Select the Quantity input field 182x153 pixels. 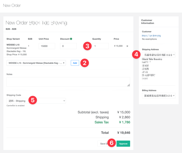tap(100, 46)
